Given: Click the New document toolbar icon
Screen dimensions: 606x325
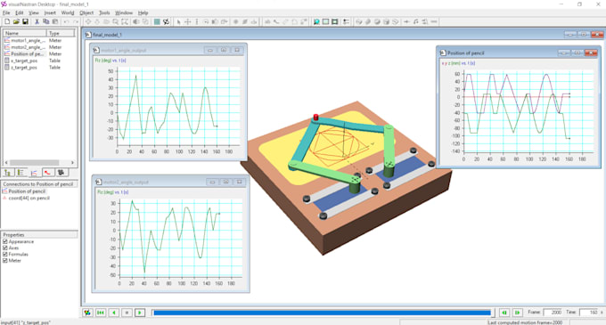Looking at the screenshot, I should (7, 22).
